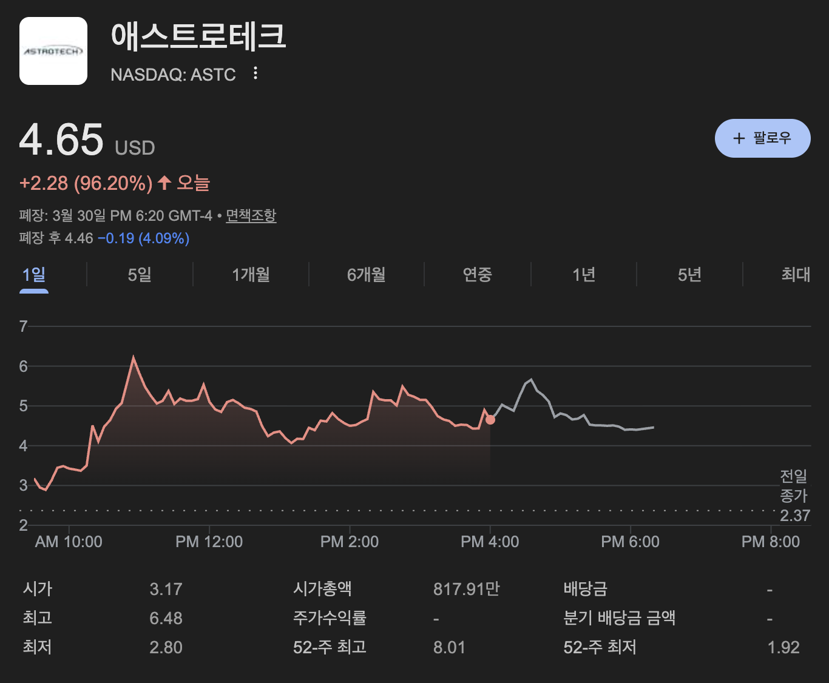Open the 면책조항 disclaimer link

(251, 215)
